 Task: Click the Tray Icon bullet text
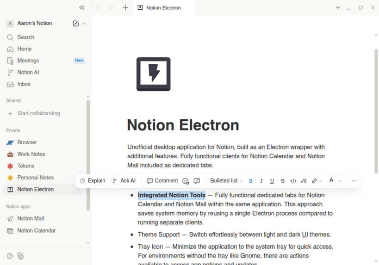[x=236, y=255]
